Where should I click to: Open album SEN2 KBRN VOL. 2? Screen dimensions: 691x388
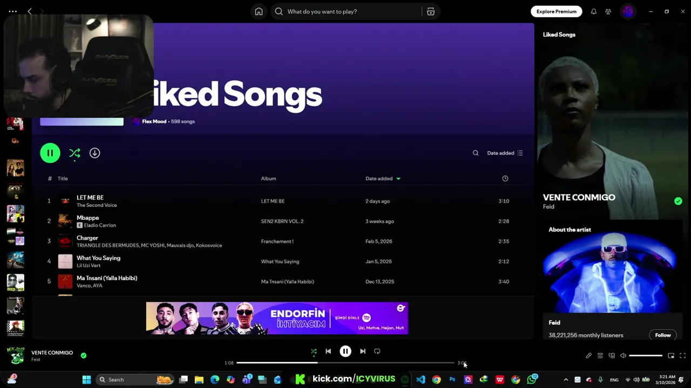coord(282,221)
